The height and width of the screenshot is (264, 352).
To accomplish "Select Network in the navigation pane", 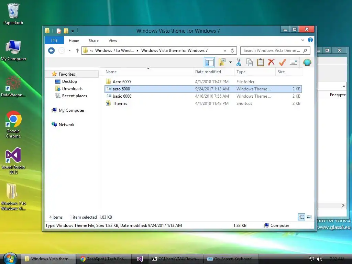I will [x=66, y=124].
